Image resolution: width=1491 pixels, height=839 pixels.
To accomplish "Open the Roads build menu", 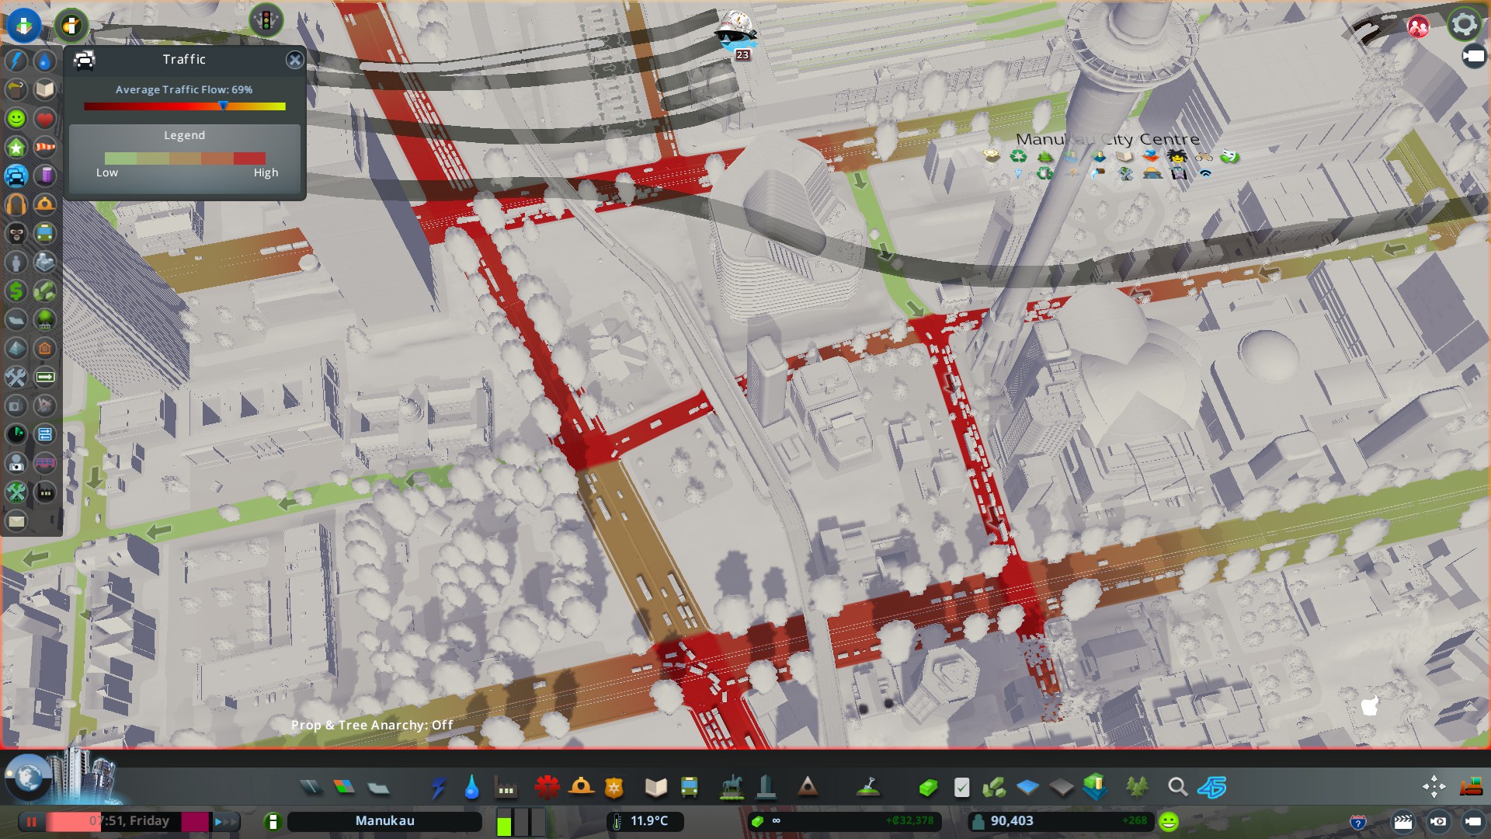I will [x=311, y=788].
